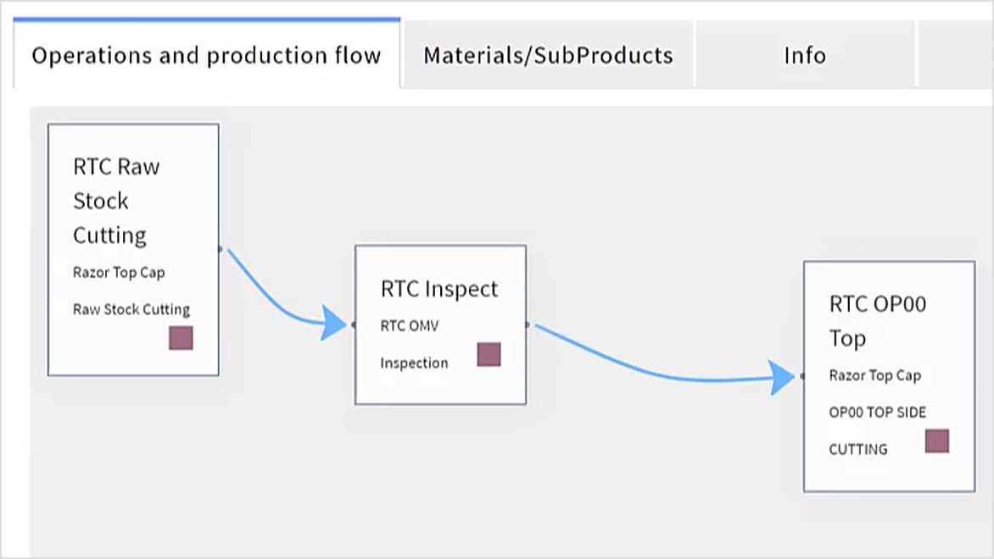The height and width of the screenshot is (559, 994).
Task: Click the Razor Top Cap label in Raw Stock Cutting
Action: point(118,272)
